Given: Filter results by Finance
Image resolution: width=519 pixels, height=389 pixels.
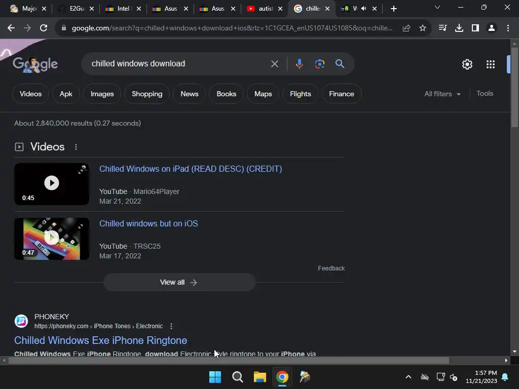Looking at the screenshot, I should point(342,94).
